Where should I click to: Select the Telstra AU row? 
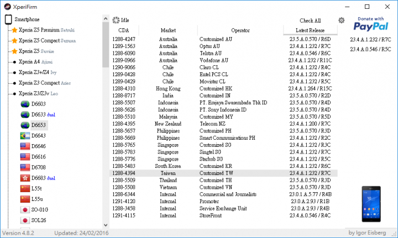(224, 54)
